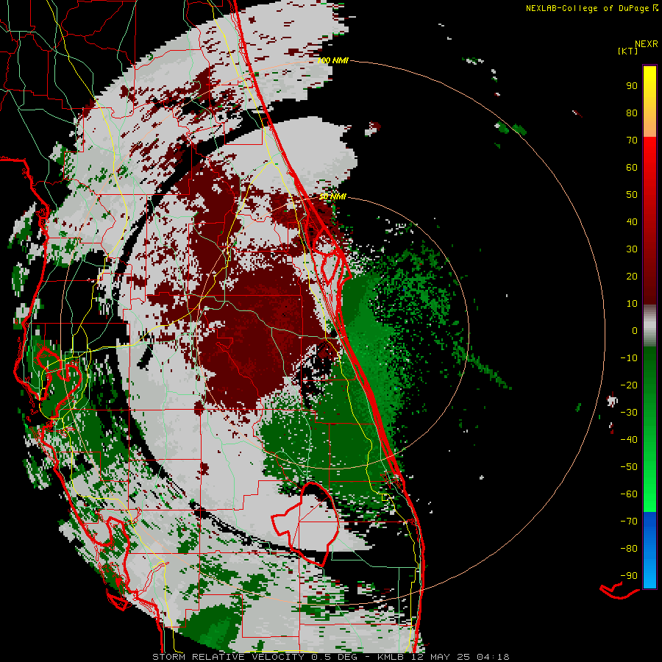This screenshot has width=662, height=662.
Task: Click the -20 knot scale label
Action: (x=629, y=385)
